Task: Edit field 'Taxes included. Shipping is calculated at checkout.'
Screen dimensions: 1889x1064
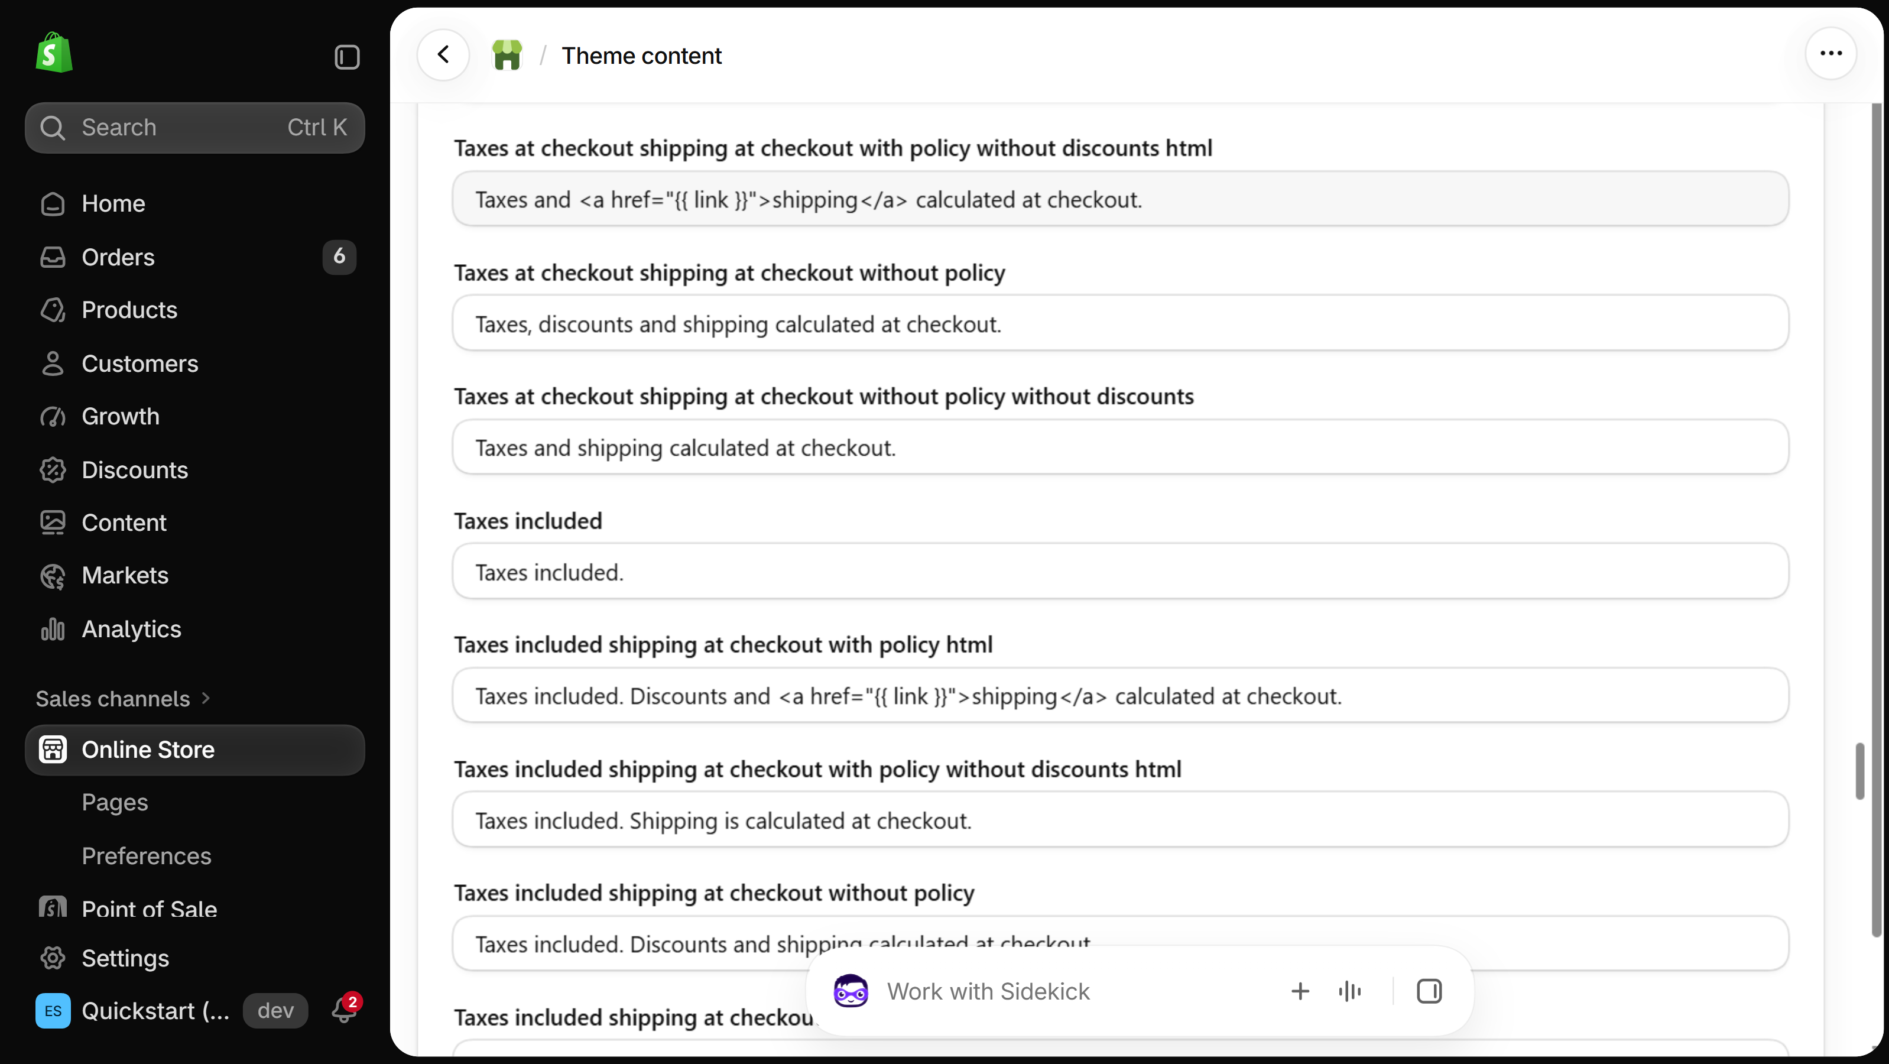Action: click(x=1121, y=820)
